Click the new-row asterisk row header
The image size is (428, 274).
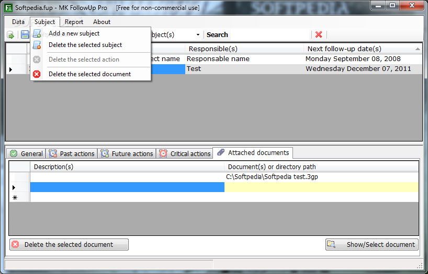[x=19, y=197]
